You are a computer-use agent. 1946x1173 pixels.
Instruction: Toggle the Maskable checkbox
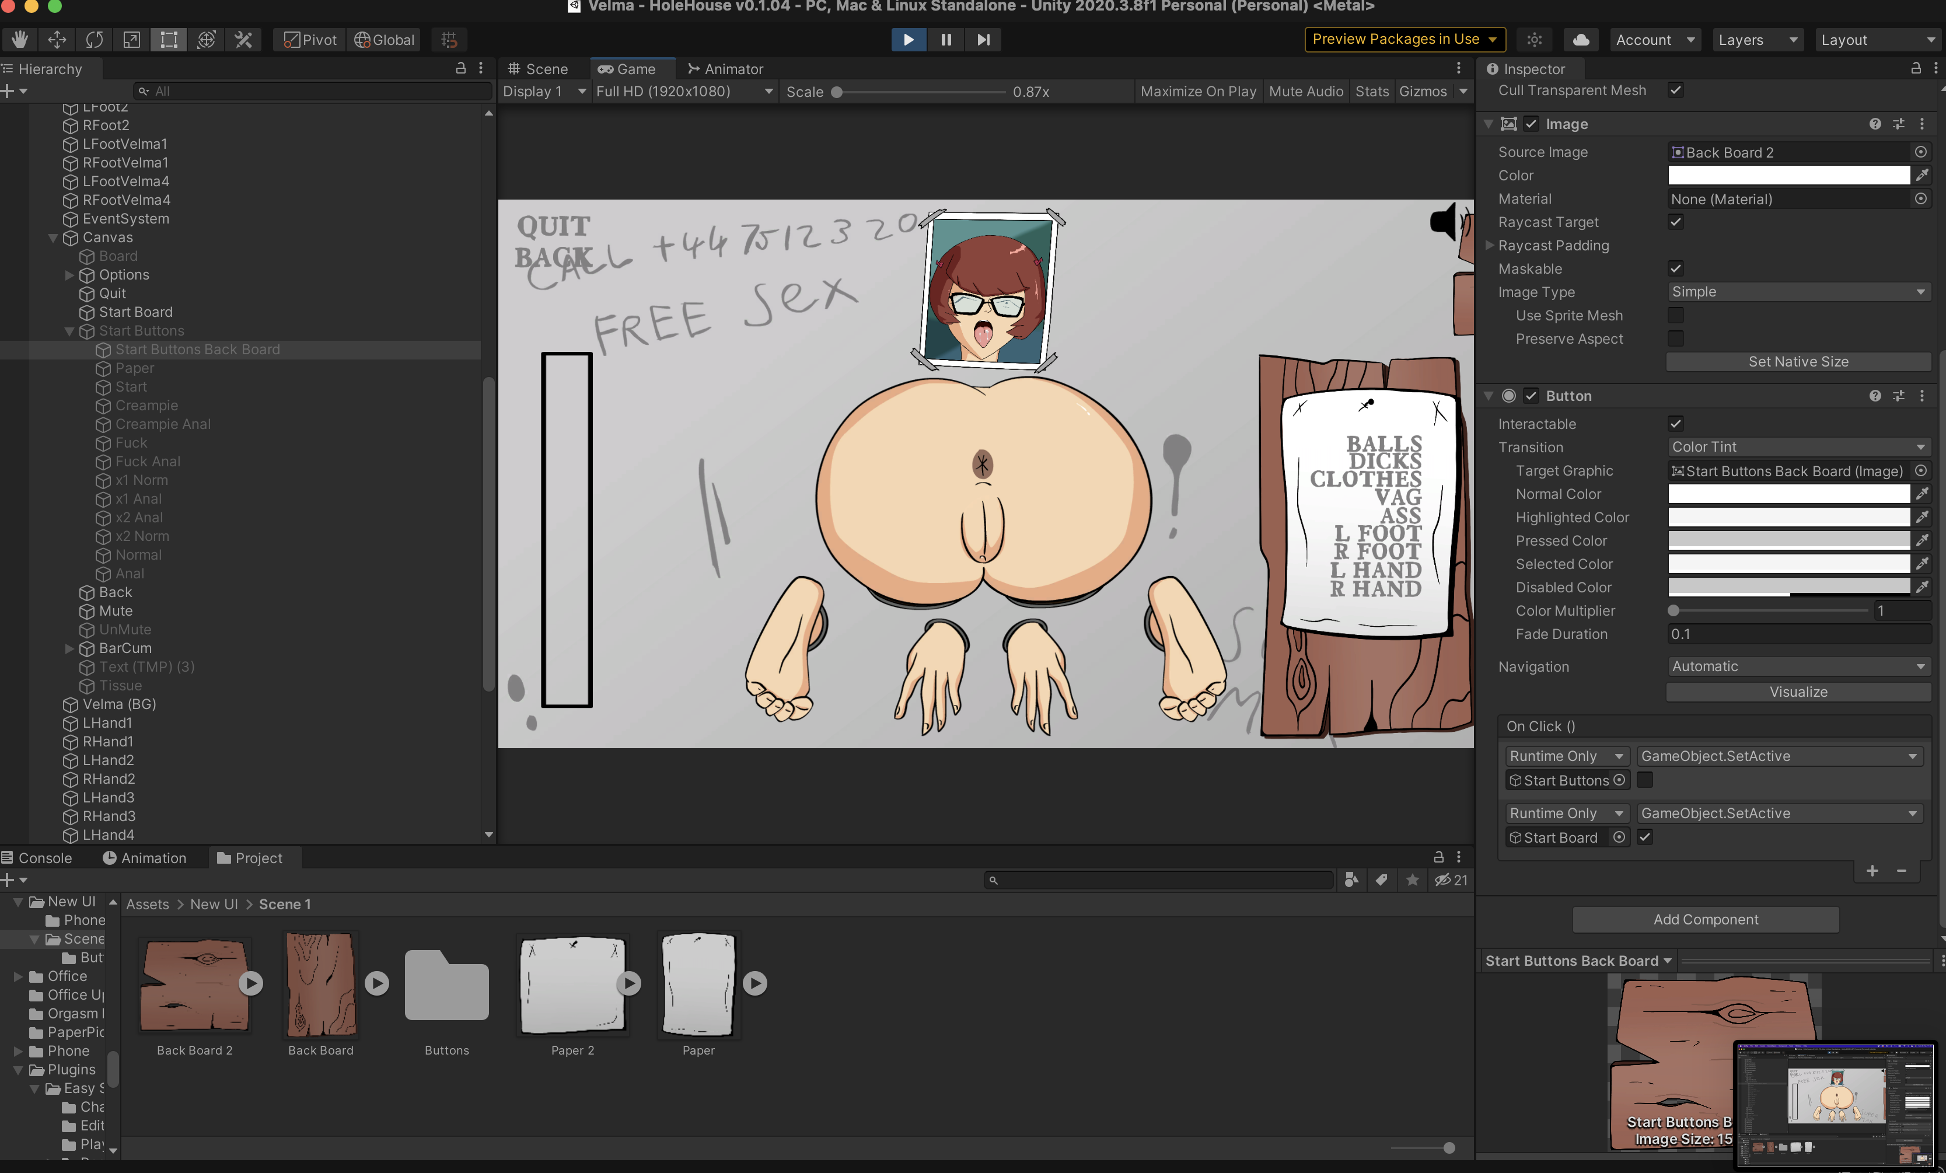[1676, 268]
